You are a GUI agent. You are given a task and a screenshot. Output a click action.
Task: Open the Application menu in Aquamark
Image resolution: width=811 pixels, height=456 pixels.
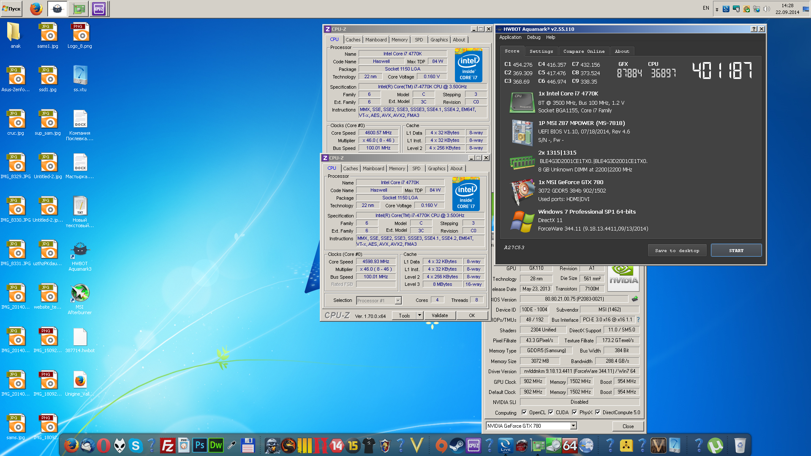coord(510,37)
